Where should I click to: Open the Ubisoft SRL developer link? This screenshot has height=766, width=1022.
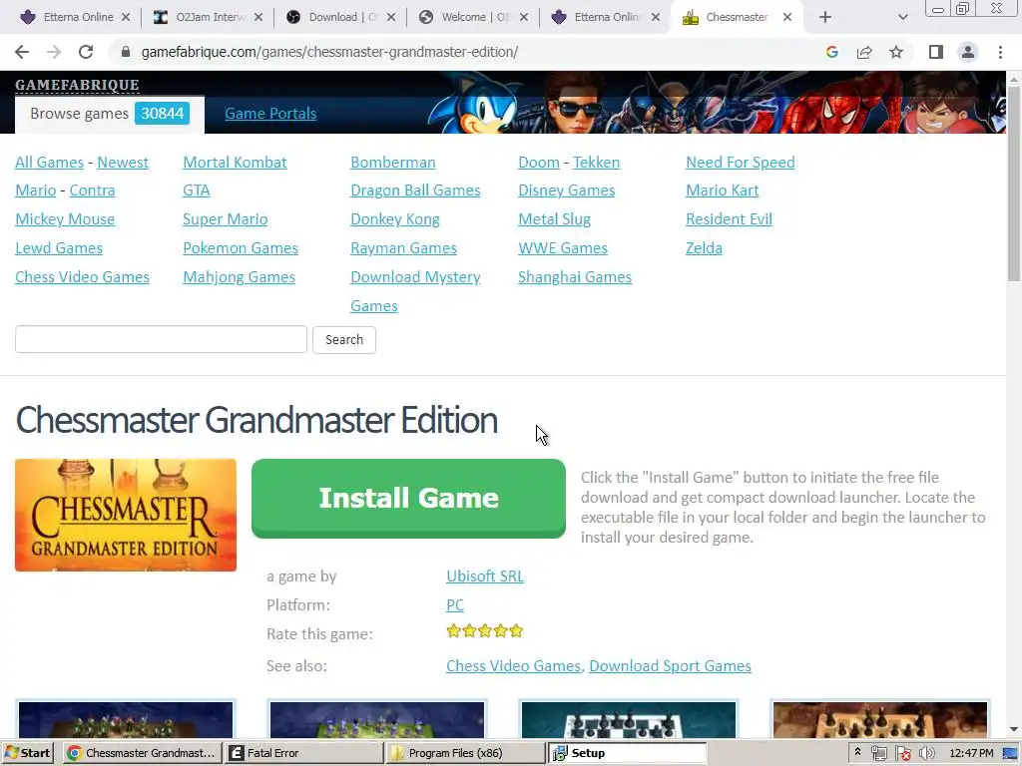click(x=485, y=576)
